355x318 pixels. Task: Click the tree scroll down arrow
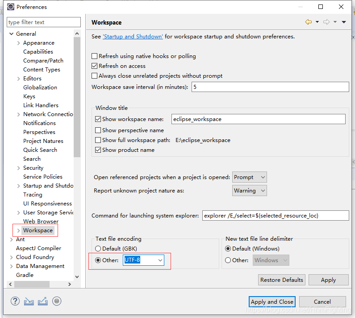(x=77, y=277)
